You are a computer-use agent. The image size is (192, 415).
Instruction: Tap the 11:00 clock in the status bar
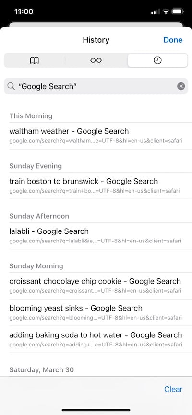[24, 12]
